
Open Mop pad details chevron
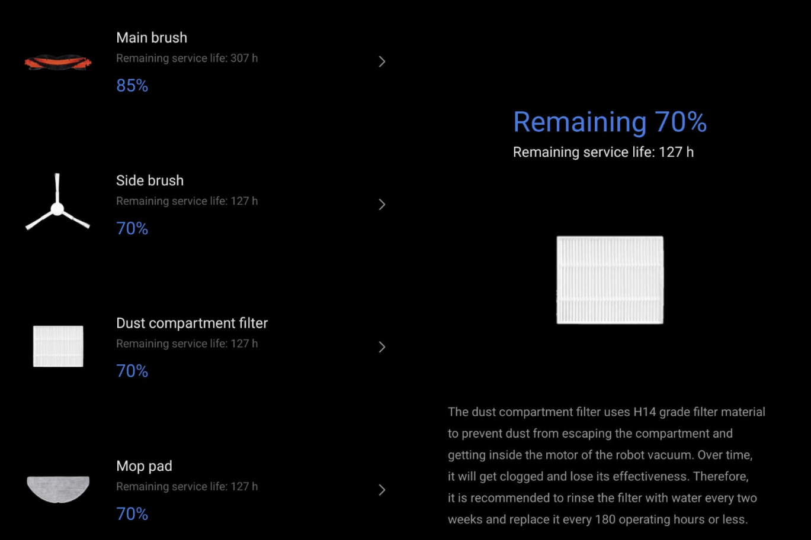(x=382, y=490)
